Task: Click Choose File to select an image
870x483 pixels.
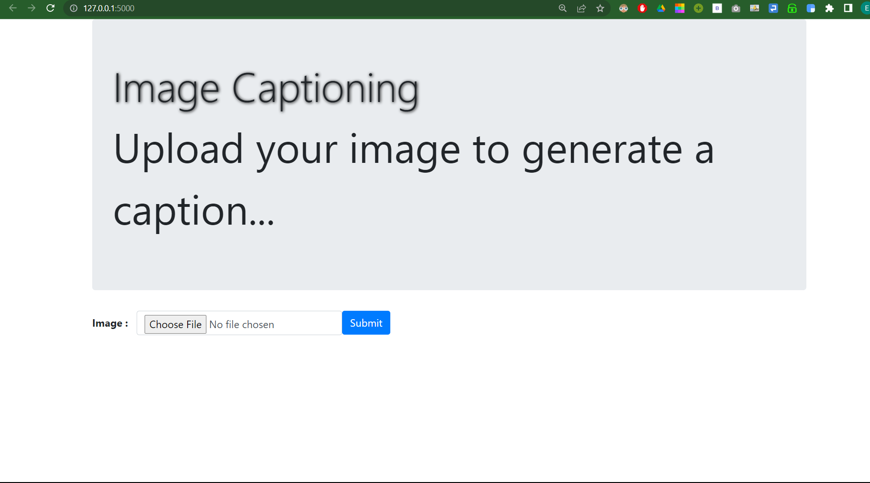Action: (x=175, y=324)
